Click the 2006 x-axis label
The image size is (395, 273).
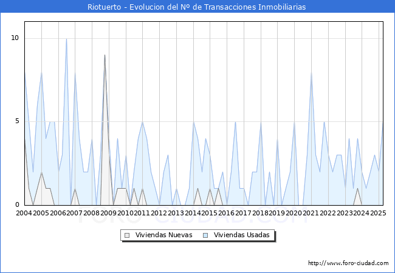[x=58, y=213]
